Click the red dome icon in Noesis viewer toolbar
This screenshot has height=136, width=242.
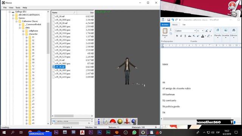pyautogui.click(x=113, y=122)
